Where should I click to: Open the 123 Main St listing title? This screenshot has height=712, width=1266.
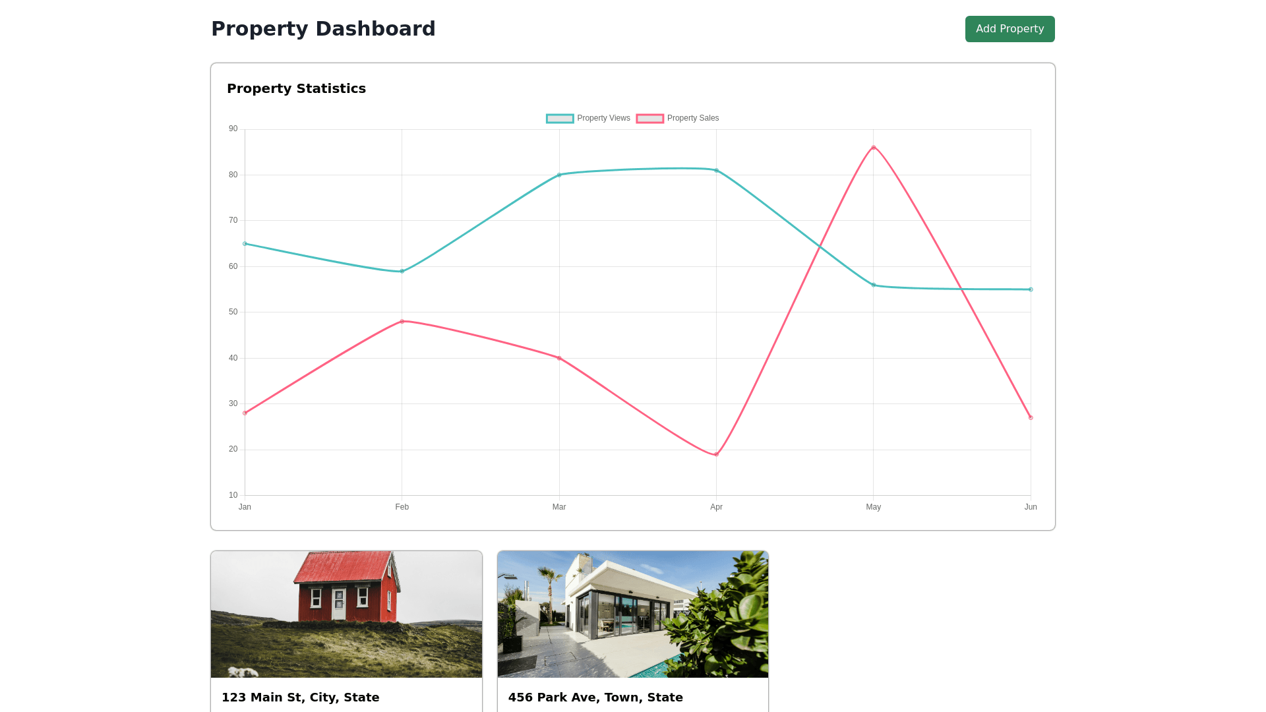300,697
